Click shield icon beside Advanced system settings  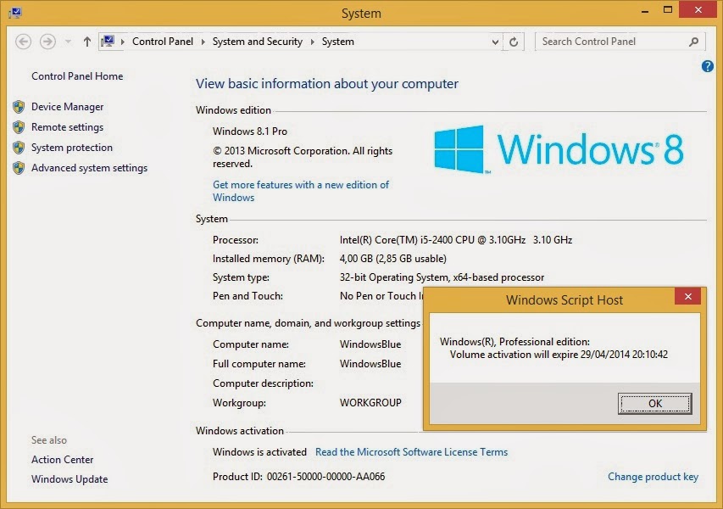pos(19,167)
